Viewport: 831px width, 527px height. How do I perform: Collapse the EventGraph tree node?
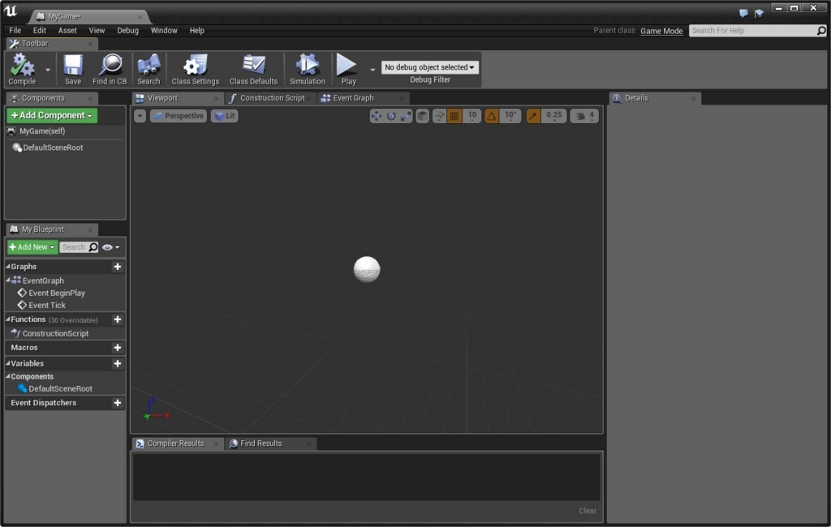coord(8,281)
